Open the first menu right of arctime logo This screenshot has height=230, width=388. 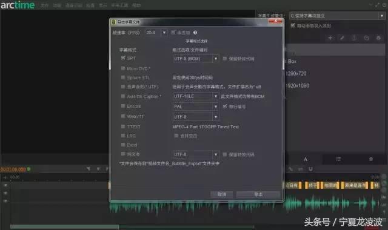(x=44, y=5)
